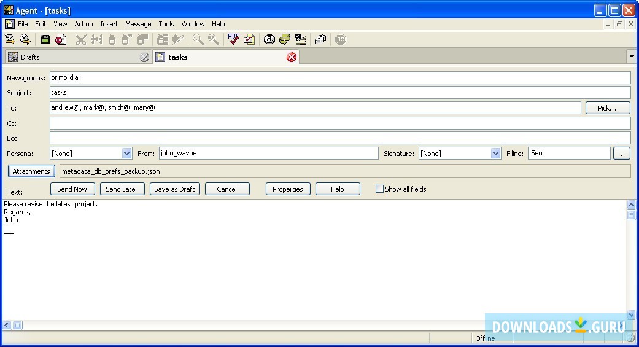Click the lined list toolbar icon

click(x=300, y=39)
